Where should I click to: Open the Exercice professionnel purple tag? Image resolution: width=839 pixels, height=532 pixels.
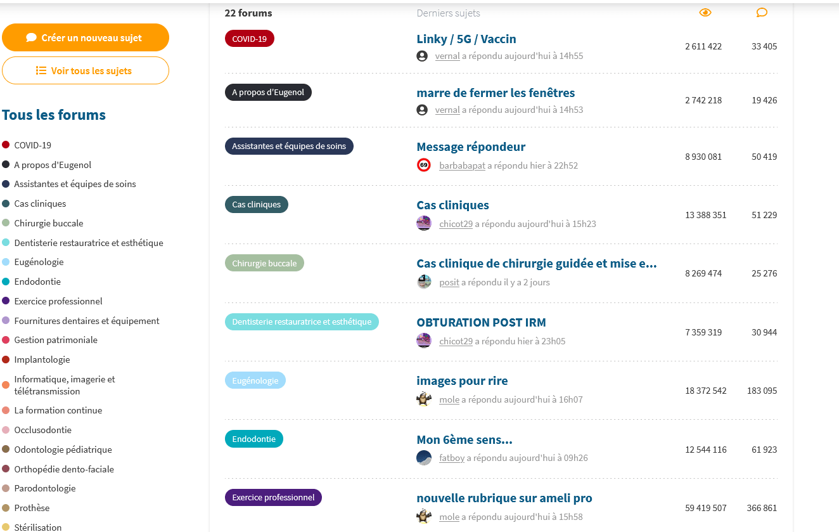[x=273, y=498]
